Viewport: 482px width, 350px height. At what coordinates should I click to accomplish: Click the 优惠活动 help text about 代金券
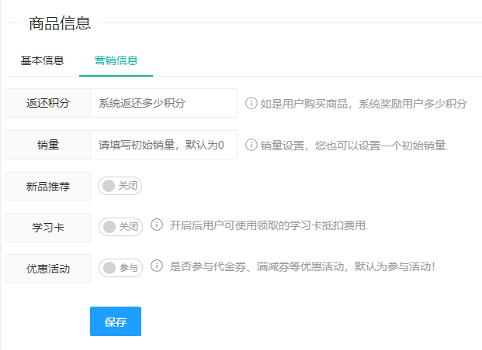(303, 267)
